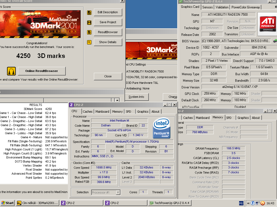Click the Core Speed value 1698.5 MHz
Viewport: 277px width, 207px height.
pos(104,168)
